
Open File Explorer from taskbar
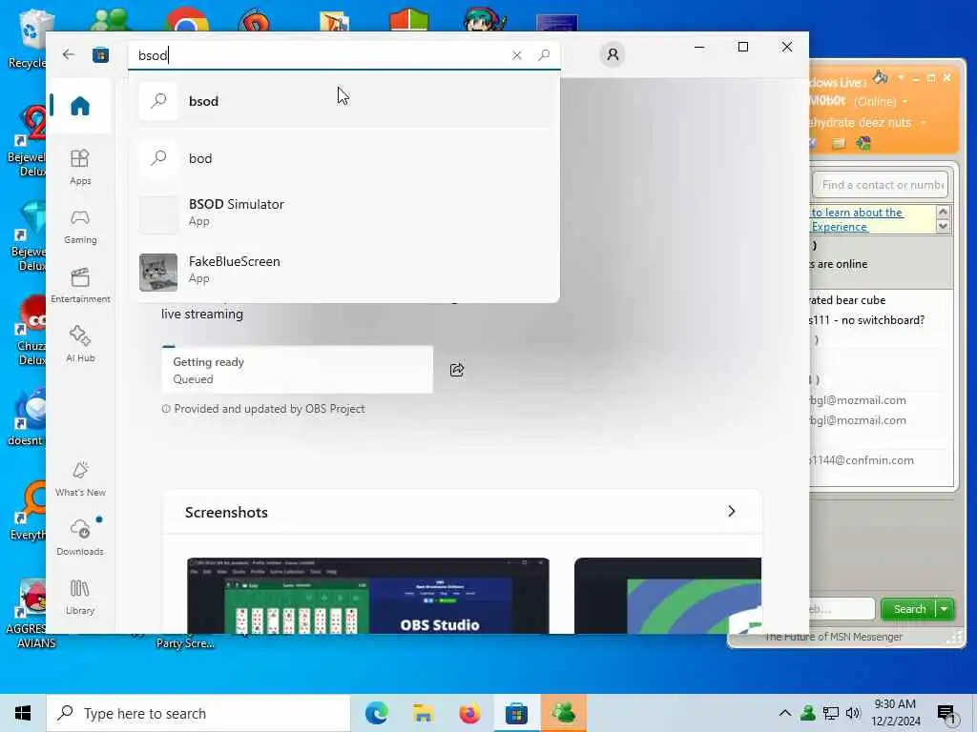423,713
